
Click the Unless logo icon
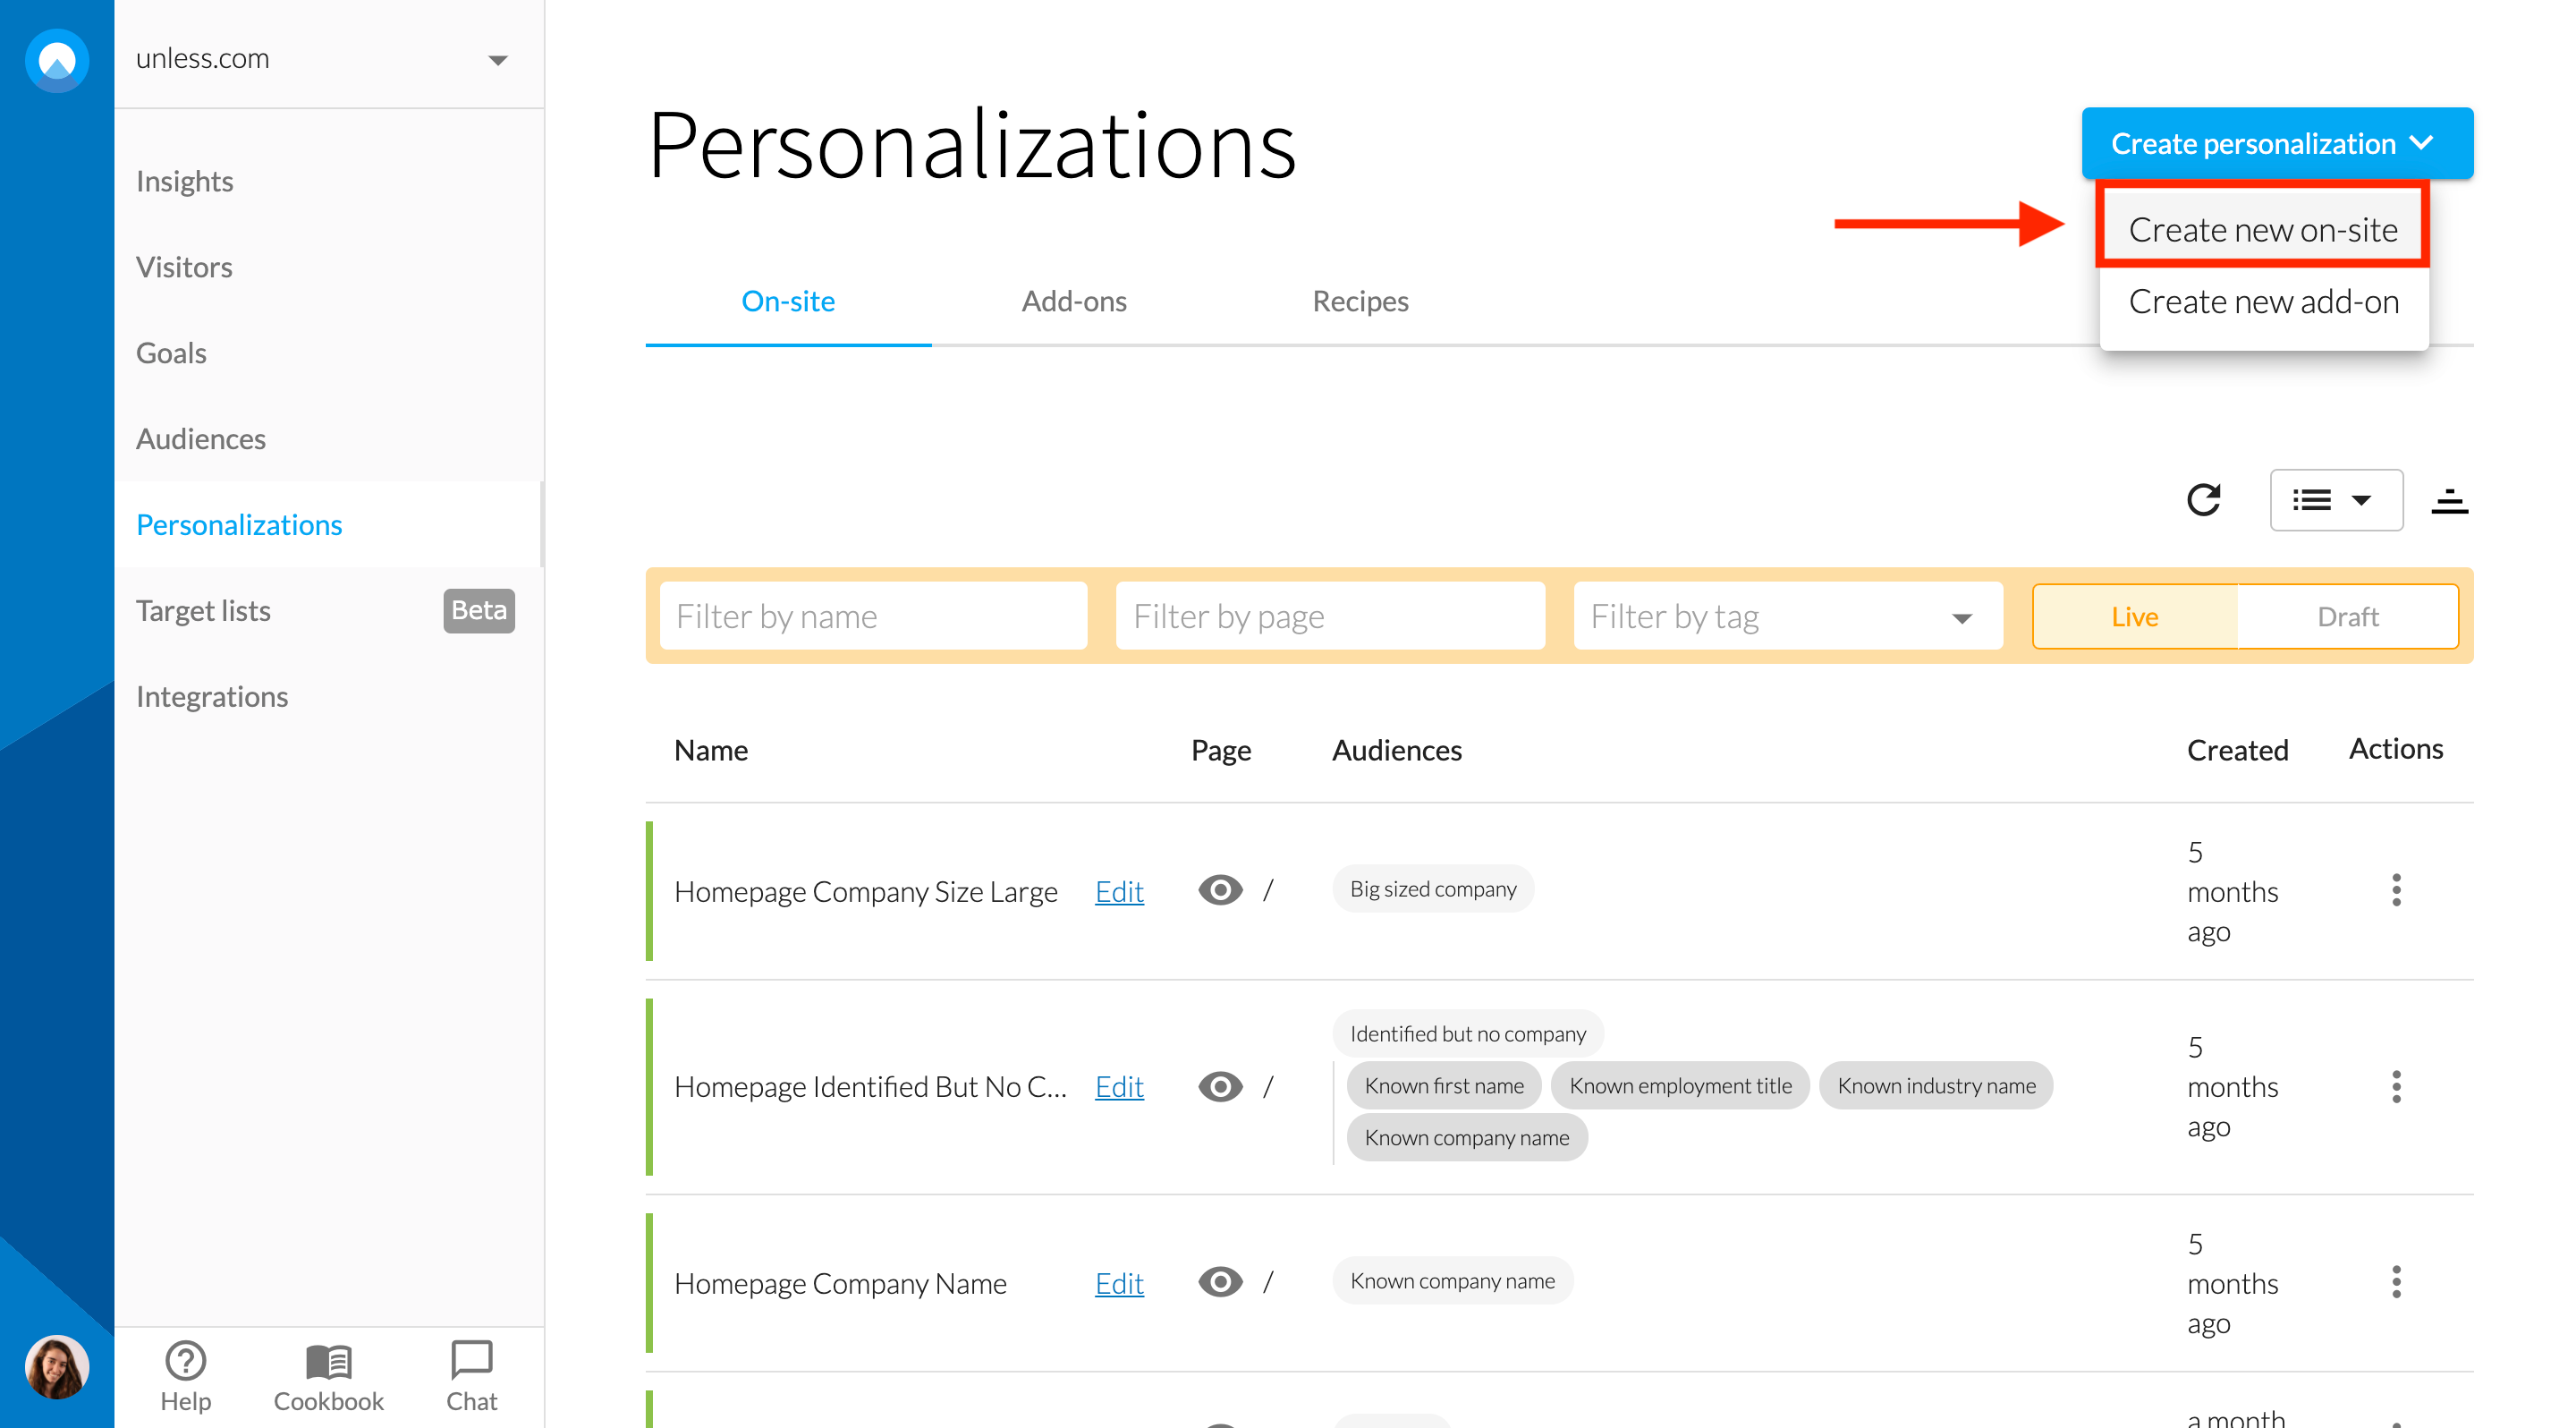(x=57, y=60)
